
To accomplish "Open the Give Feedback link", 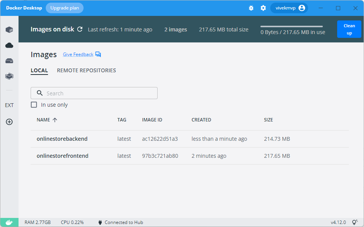I will click(x=78, y=54).
